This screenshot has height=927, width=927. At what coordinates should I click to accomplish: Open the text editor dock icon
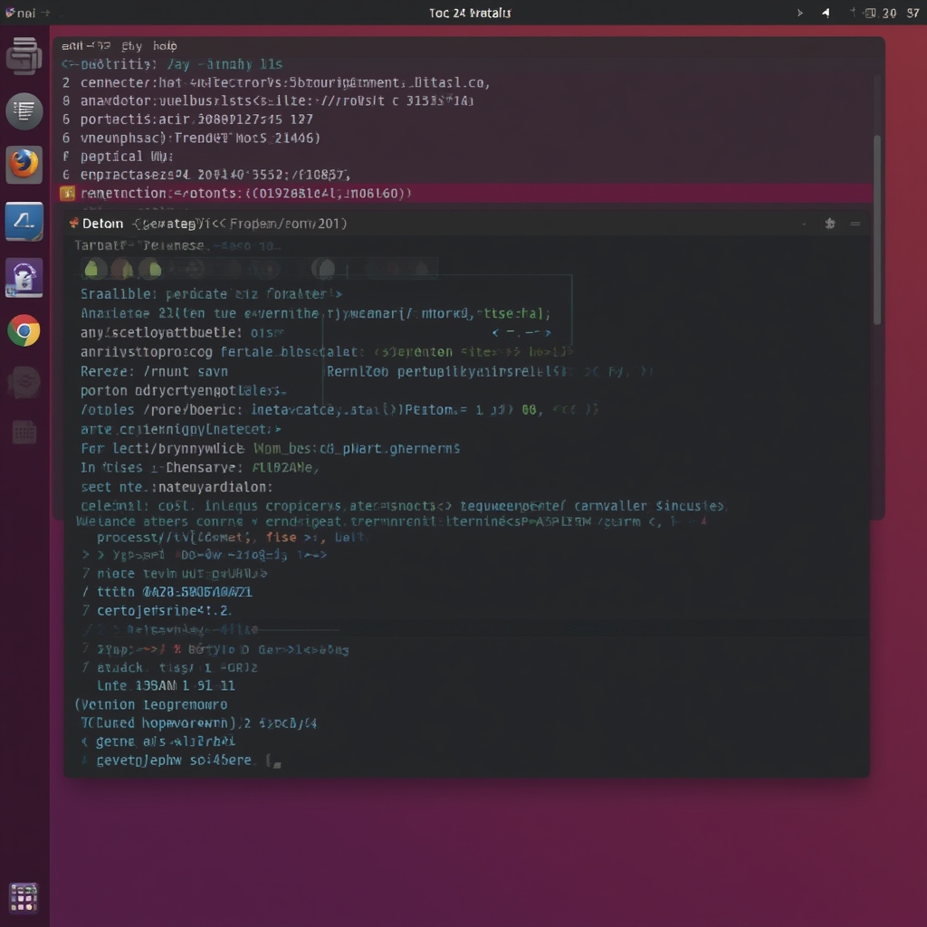[24, 111]
